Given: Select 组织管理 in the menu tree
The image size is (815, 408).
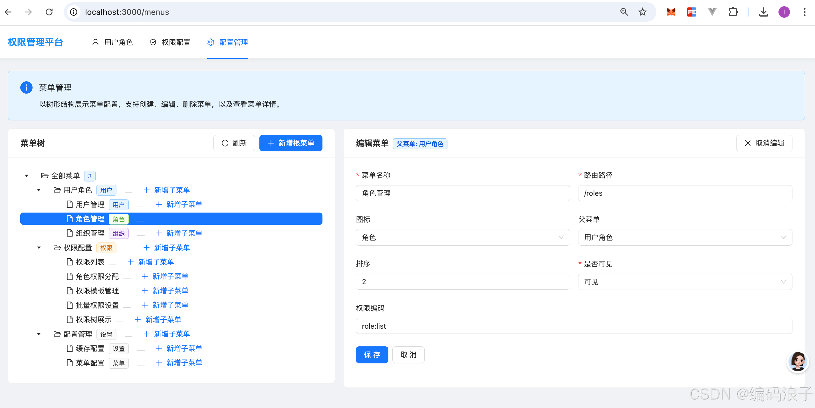Looking at the screenshot, I should point(90,233).
